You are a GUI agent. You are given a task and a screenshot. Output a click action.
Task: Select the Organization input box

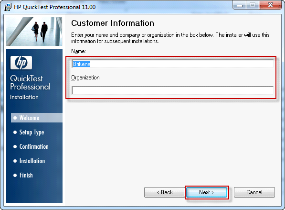(x=172, y=90)
